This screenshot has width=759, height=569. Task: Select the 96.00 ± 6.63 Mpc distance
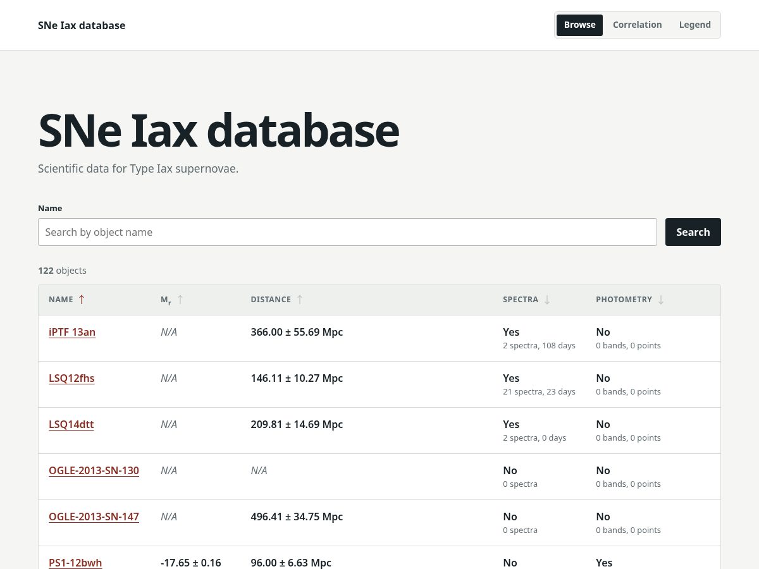291,563
